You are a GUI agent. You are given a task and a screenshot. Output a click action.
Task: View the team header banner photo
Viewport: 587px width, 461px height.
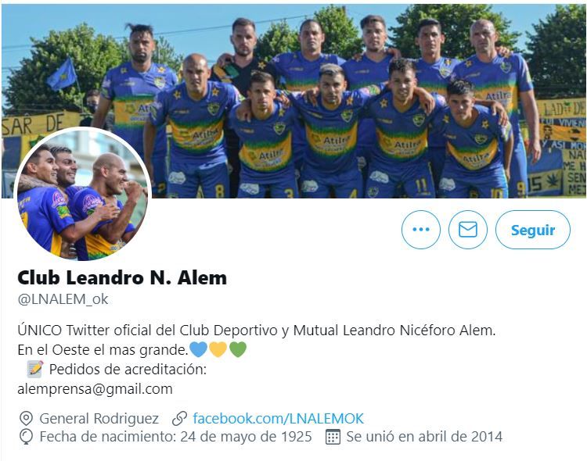293,101
